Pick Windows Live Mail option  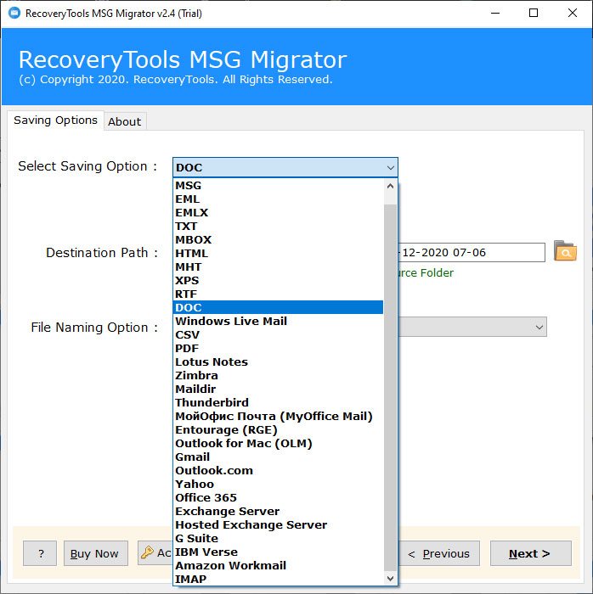coord(278,322)
